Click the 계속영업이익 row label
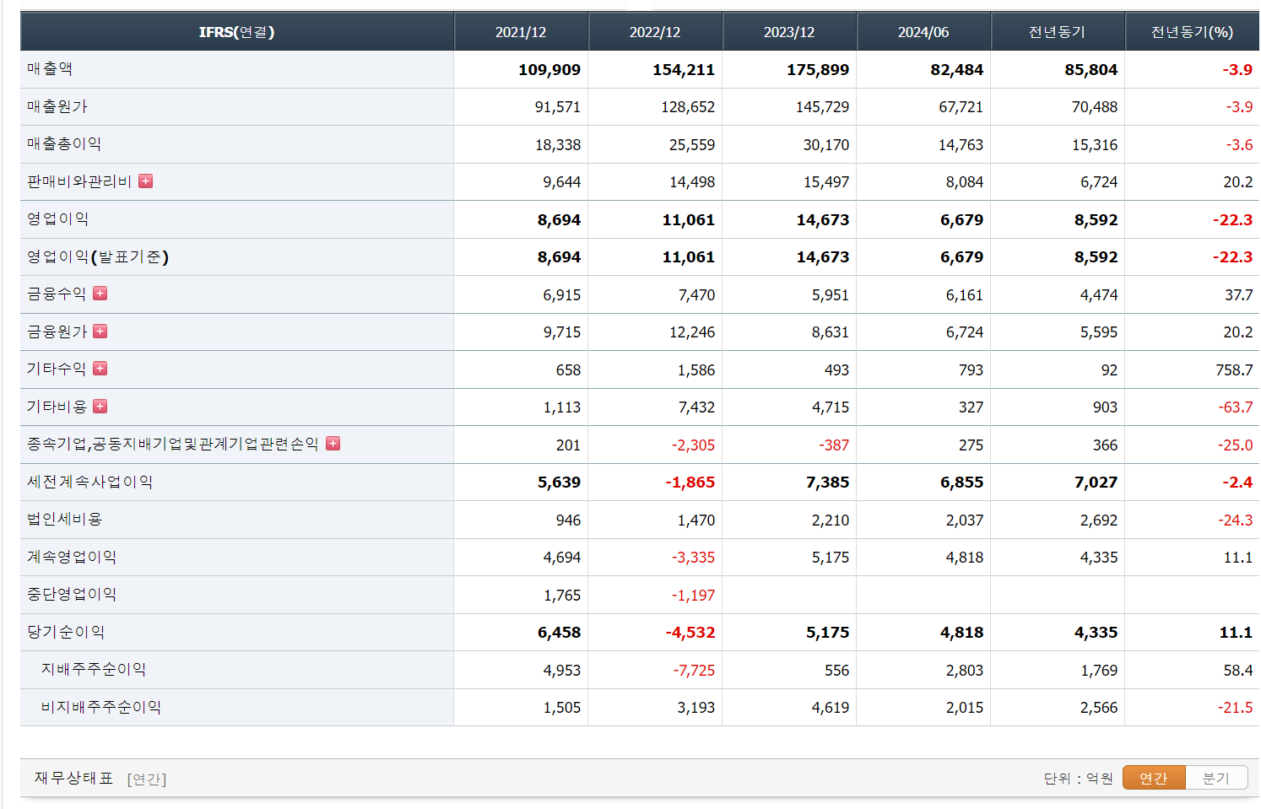The image size is (1261, 809). (x=72, y=557)
